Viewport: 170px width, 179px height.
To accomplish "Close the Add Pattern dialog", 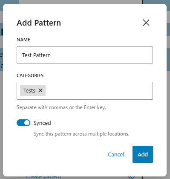I will [146, 23].
